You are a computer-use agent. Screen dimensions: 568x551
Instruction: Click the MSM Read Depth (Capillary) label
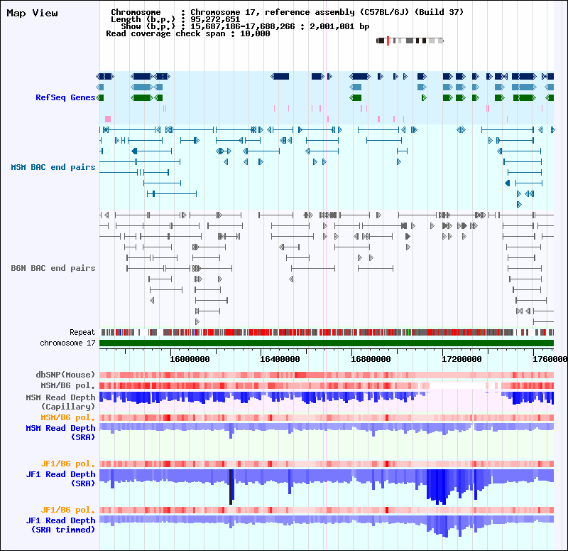pyautogui.click(x=60, y=402)
